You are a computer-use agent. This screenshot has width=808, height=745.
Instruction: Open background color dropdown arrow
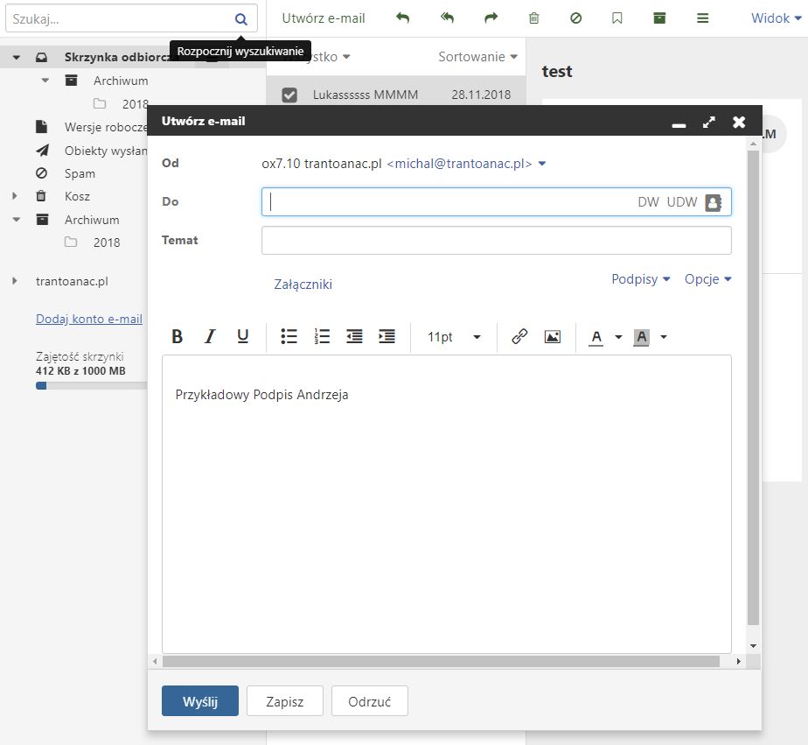tap(664, 337)
